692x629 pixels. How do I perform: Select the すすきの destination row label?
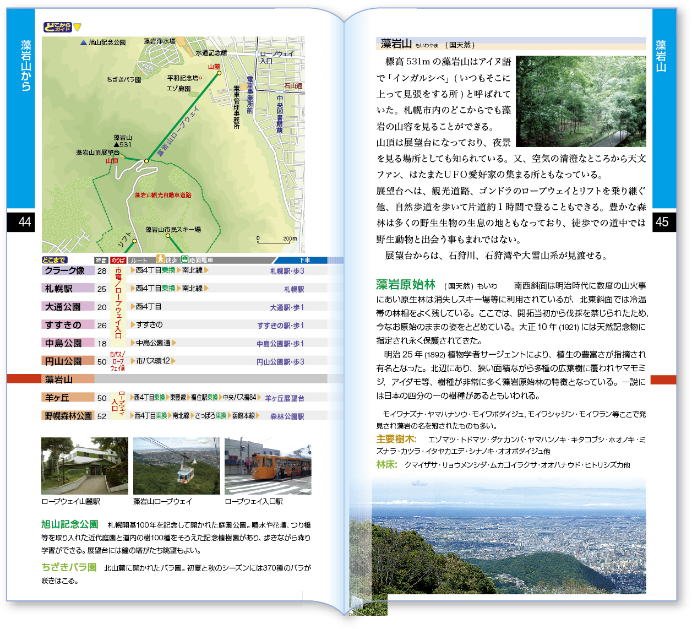click(68, 325)
